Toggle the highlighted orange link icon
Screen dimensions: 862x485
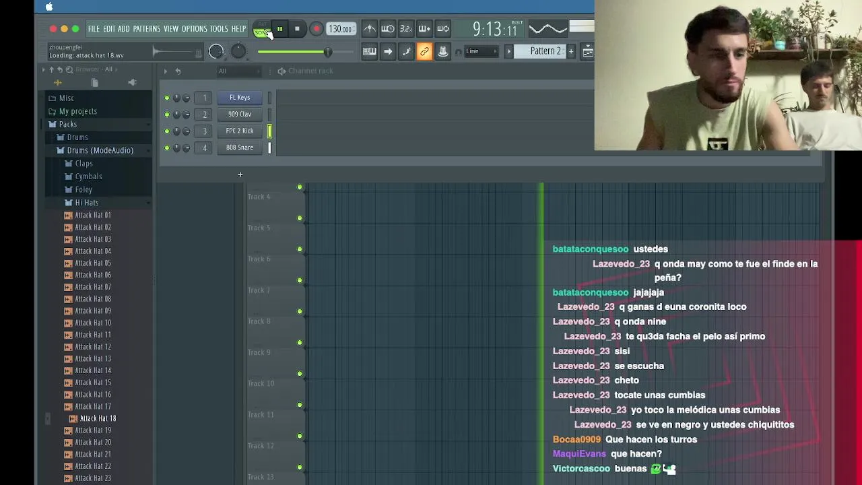tap(424, 51)
